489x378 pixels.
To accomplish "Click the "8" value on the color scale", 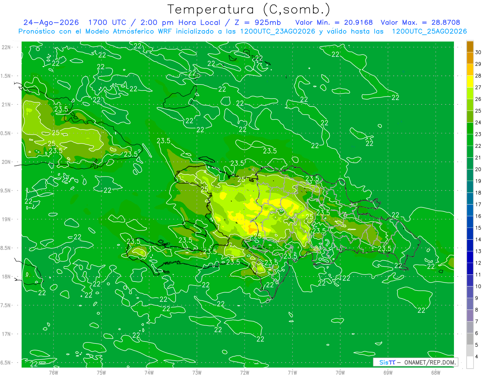I will [477, 310].
